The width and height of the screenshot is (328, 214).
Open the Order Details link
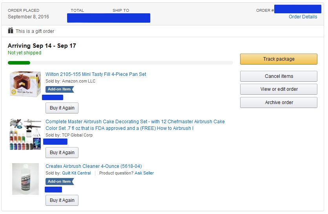coord(302,17)
